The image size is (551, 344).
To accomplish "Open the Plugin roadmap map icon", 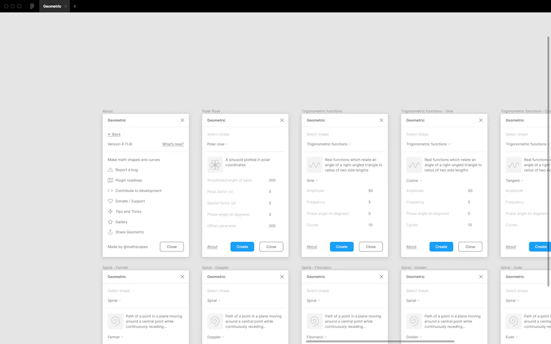I will click(x=110, y=180).
